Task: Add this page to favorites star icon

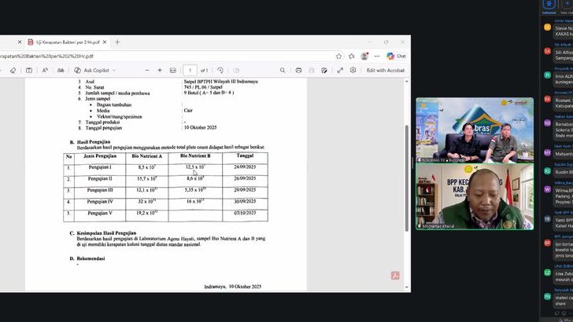Action: pos(338,57)
